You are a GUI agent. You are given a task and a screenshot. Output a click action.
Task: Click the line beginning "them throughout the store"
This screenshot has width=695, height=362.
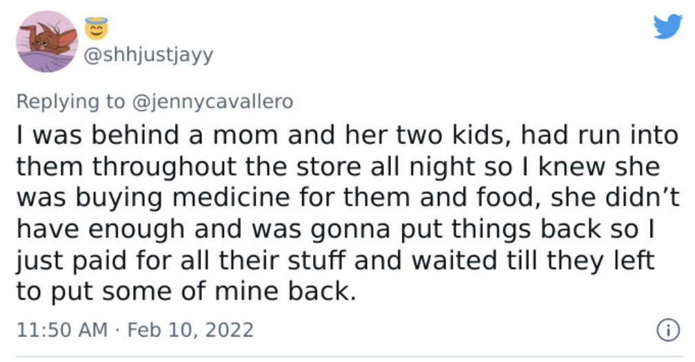coord(338,167)
